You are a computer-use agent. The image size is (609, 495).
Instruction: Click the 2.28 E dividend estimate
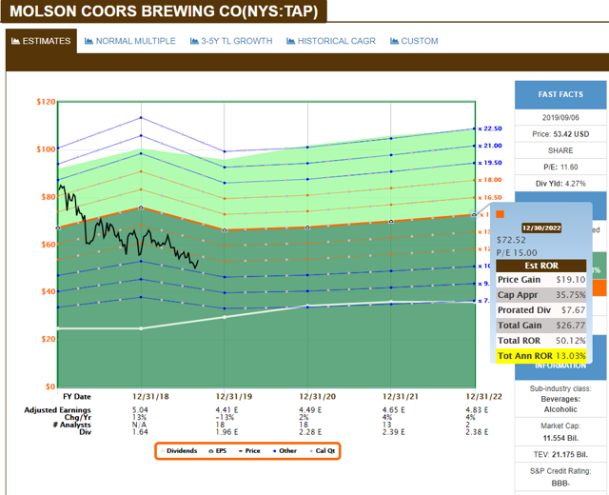point(310,432)
